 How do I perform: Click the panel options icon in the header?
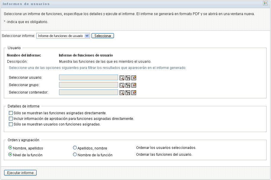point(265,3)
